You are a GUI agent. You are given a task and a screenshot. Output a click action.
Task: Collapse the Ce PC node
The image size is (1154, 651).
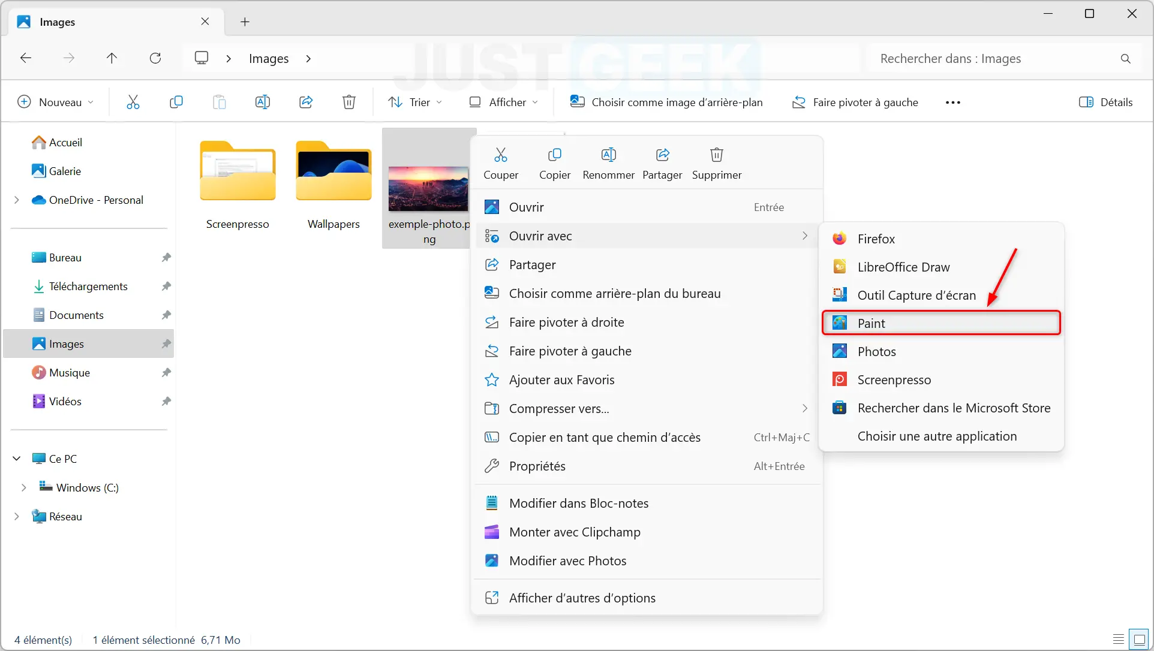coord(16,459)
